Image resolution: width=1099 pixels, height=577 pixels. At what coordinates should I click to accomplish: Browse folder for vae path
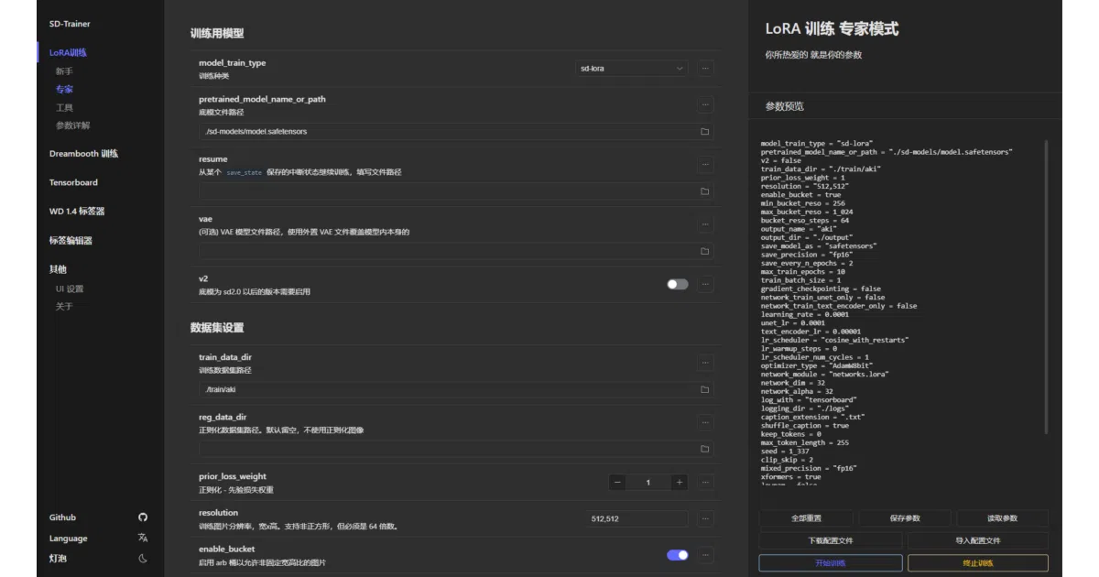pyautogui.click(x=705, y=251)
